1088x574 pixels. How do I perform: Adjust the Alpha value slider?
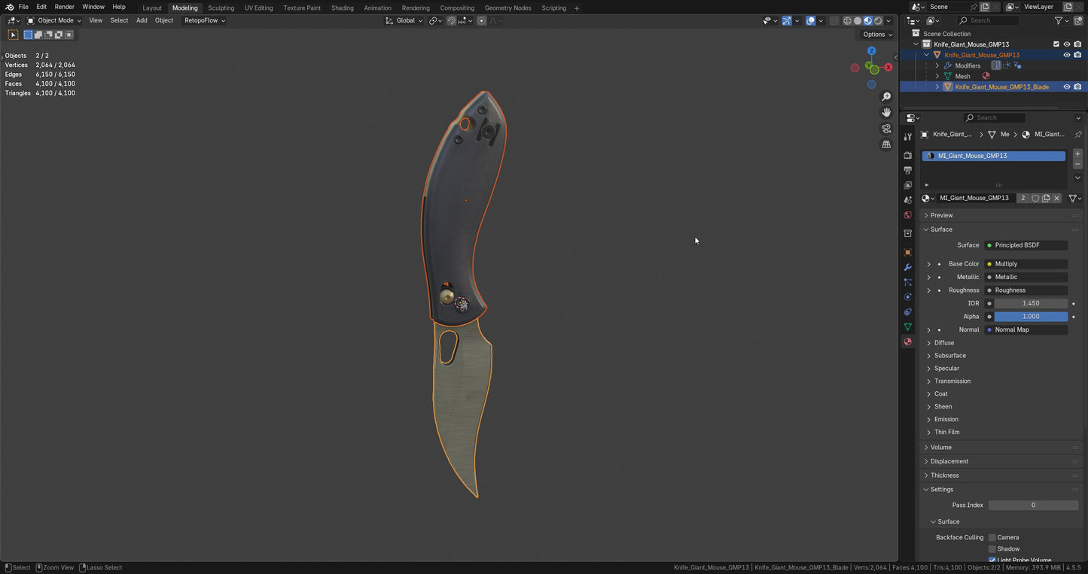[1030, 316]
